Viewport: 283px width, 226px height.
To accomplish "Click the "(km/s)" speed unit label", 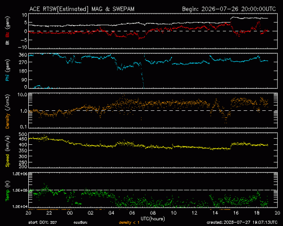I will point(7,144).
